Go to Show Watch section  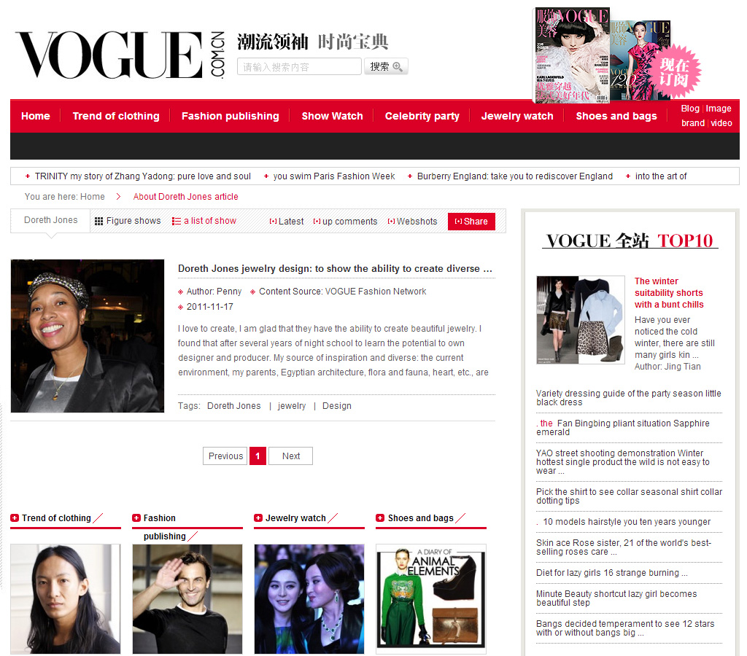pyautogui.click(x=332, y=116)
